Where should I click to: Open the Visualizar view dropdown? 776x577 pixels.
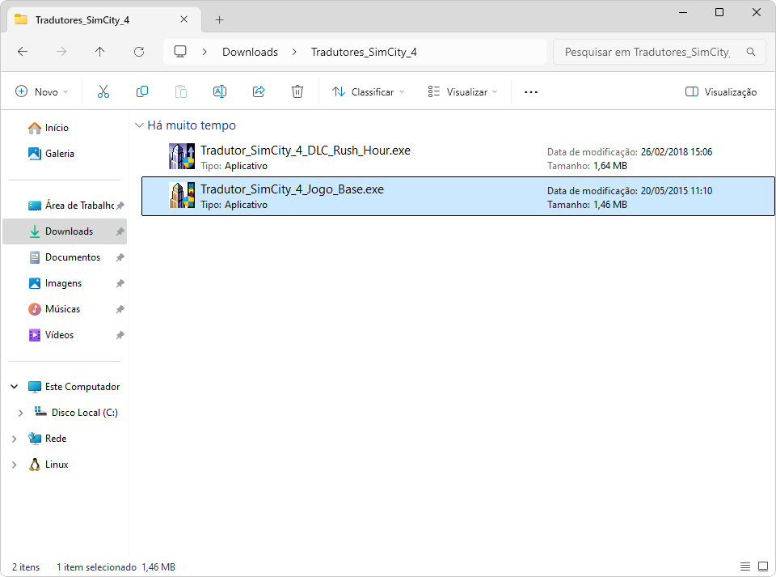coord(462,91)
